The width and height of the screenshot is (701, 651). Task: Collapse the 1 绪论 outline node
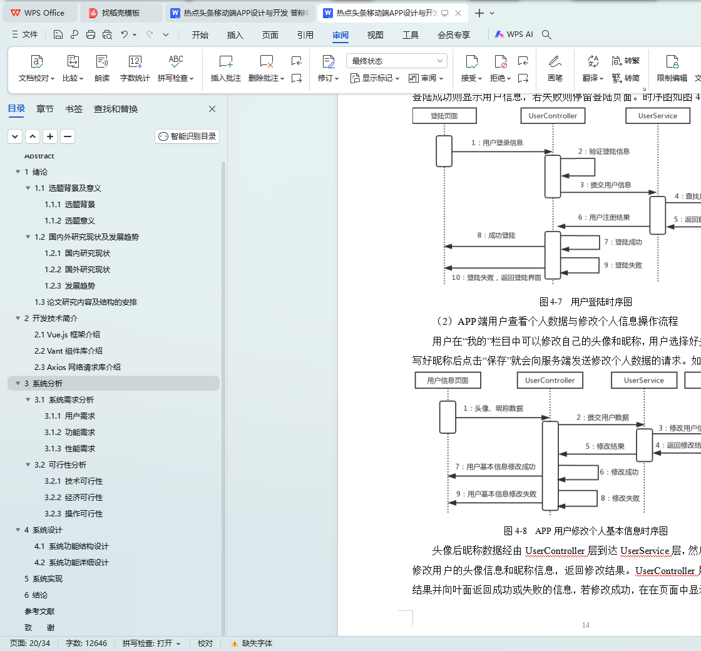(18, 172)
